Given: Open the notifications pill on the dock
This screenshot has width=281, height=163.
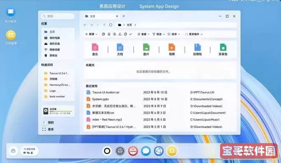Looking at the screenshot, I should point(29,151).
